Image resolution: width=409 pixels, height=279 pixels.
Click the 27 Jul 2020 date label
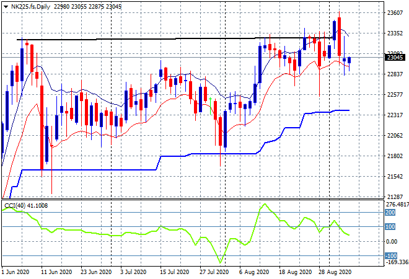214,272
